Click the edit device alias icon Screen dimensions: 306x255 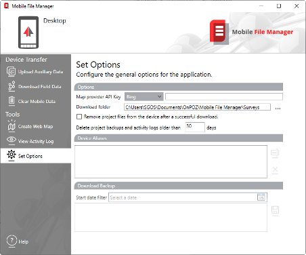tap(275, 153)
